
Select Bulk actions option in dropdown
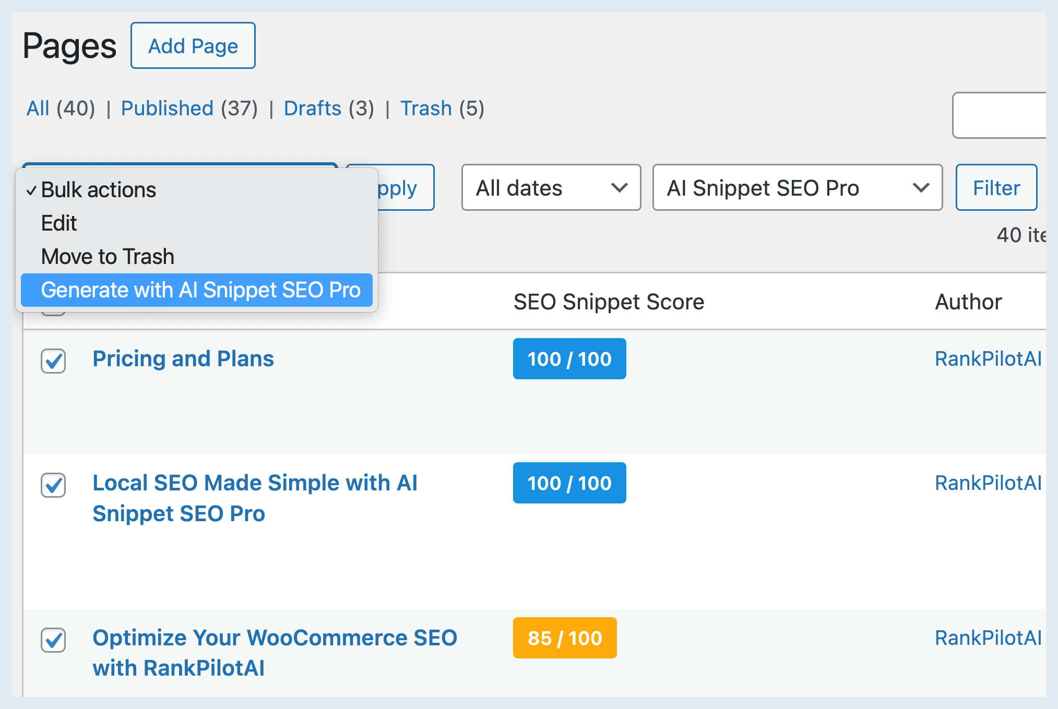tap(197, 190)
